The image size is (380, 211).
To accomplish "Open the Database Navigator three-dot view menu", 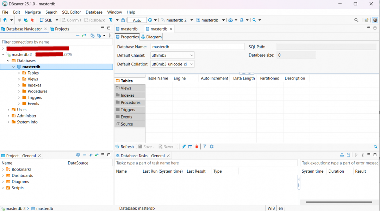I will (x=110, y=36).
